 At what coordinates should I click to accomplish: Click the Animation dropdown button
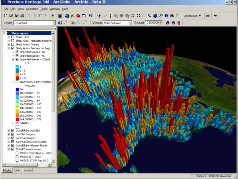tap(192, 16)
